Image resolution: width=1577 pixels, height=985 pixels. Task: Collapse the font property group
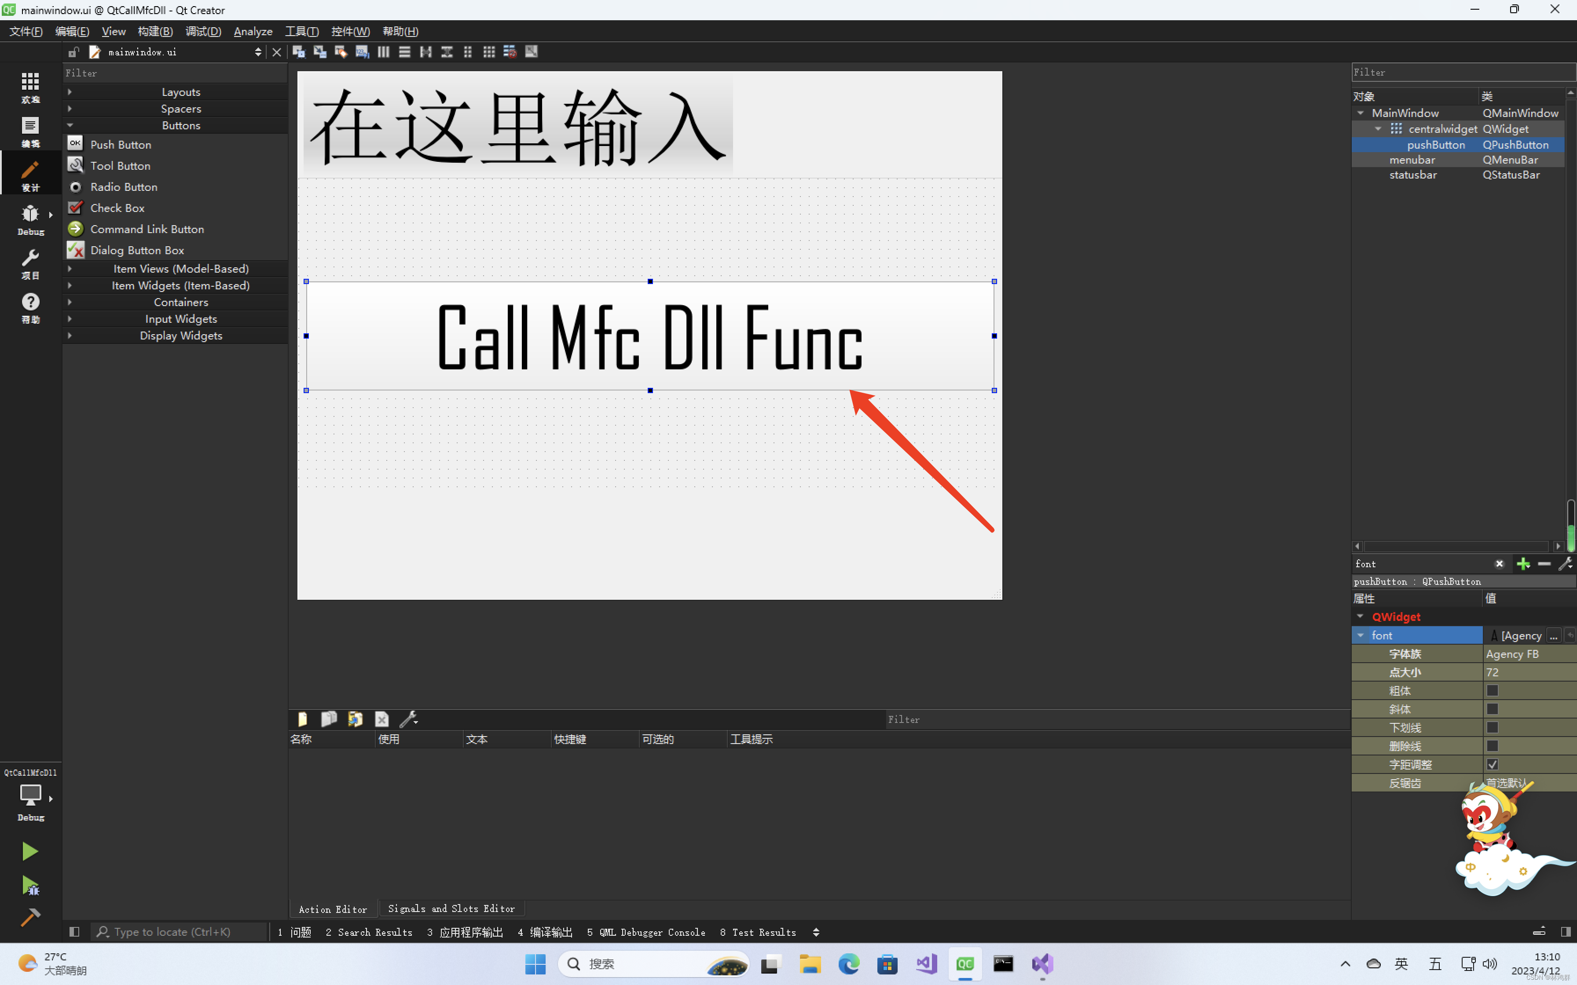pos(1361,635)
